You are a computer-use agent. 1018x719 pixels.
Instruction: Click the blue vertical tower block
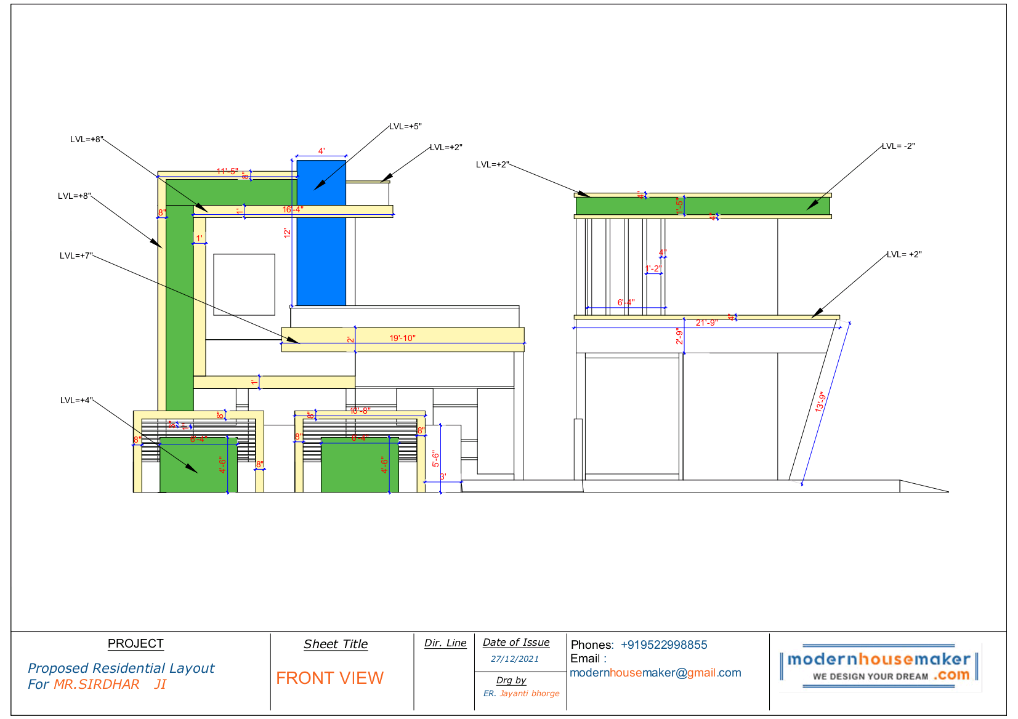point(321,233)
